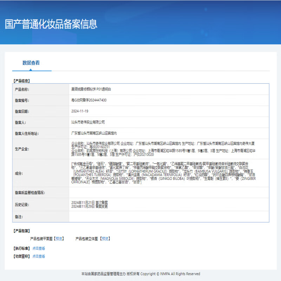Click the 生产企业 row label
This screenshot has height=281, width=281.
click(x=22, y=149)
